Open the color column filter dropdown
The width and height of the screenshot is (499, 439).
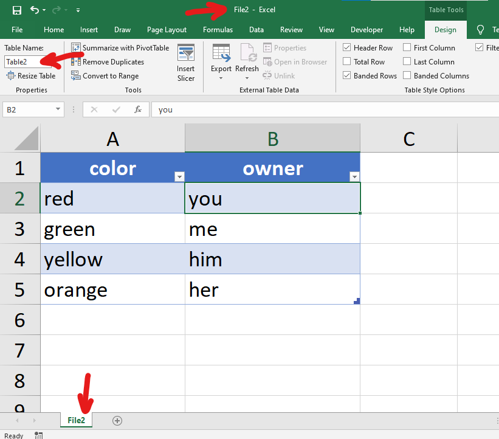pyautogui.click(x=179, y=176)
